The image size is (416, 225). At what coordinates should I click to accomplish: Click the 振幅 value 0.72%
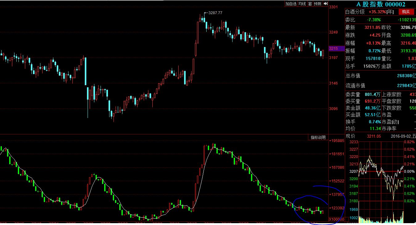click(375, 51)
